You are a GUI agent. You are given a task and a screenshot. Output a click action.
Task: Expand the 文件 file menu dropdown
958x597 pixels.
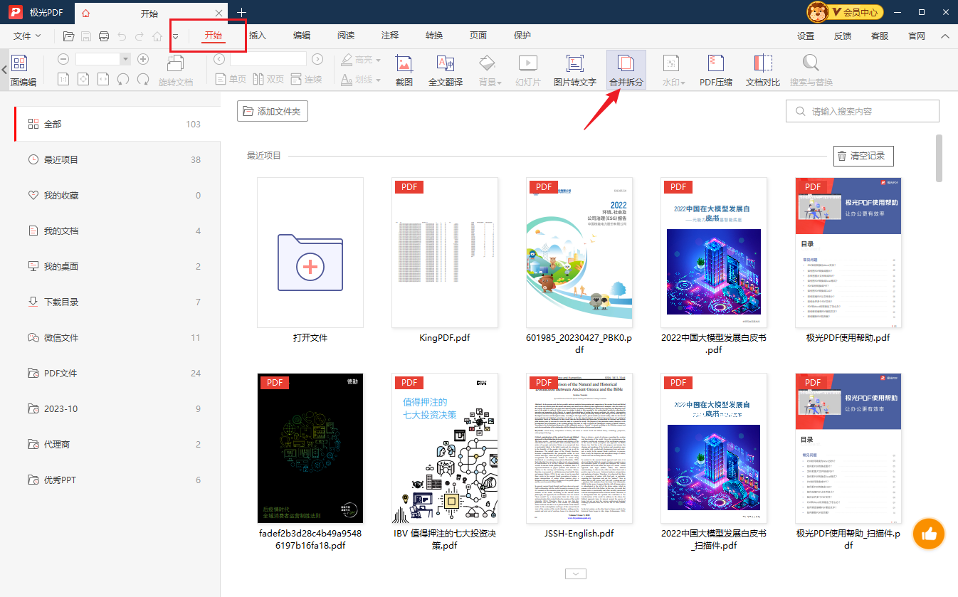pos(27,36)
